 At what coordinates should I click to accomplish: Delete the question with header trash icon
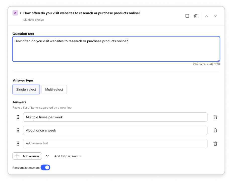click(x=196, y=16)
